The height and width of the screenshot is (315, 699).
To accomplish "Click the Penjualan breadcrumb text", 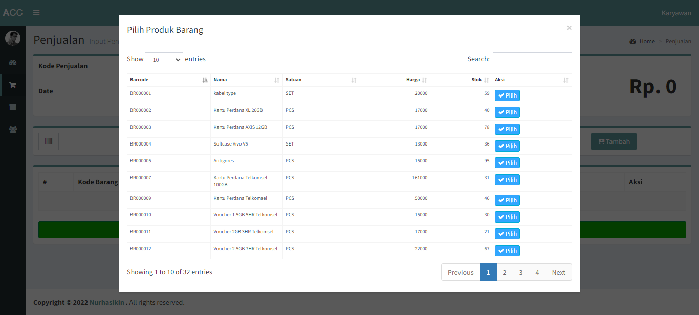I will pos(679,41).
